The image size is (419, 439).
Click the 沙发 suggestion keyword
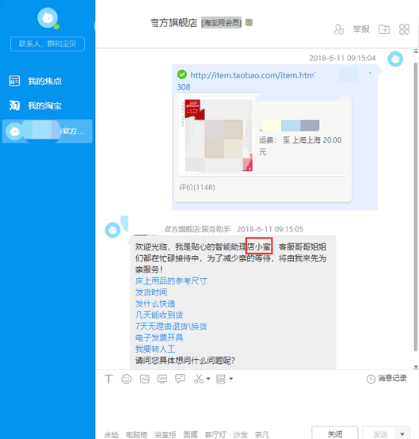241,434
